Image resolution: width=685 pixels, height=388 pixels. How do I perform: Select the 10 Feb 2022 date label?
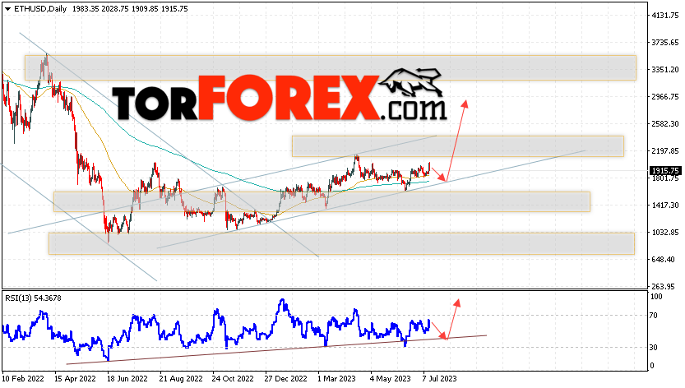pos(23,378)
